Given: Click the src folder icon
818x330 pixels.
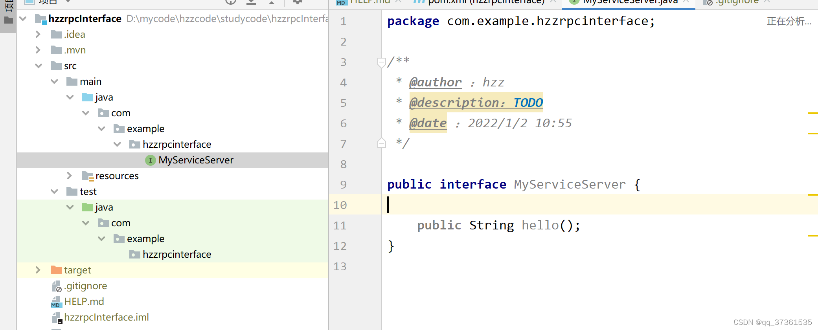Looking at the screenshot, I should (x=56, y=66).
